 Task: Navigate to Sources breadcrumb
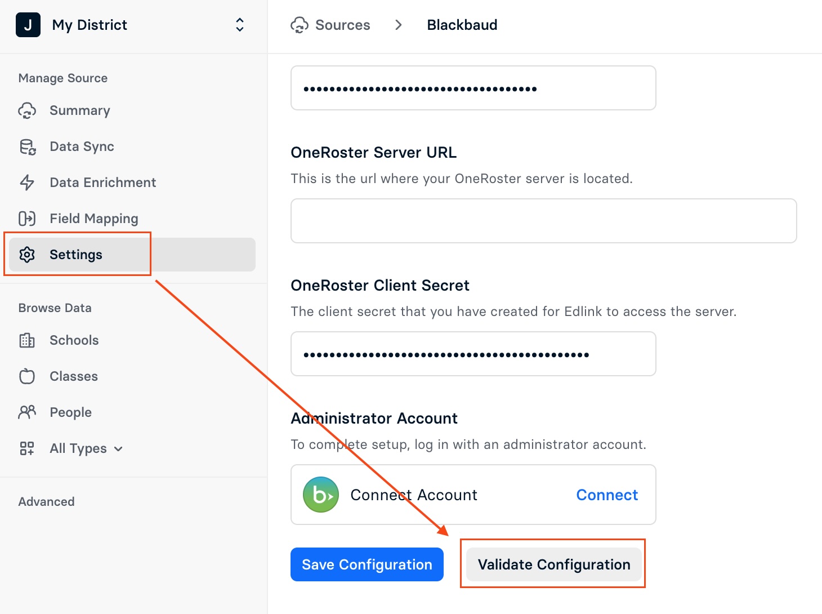pos(342,25)
